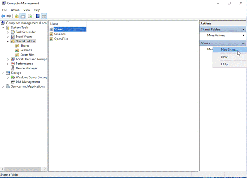Image resolution: width=247 pixels, height=178 pixels.
Task: Open the Action menu
Action: 15,10
